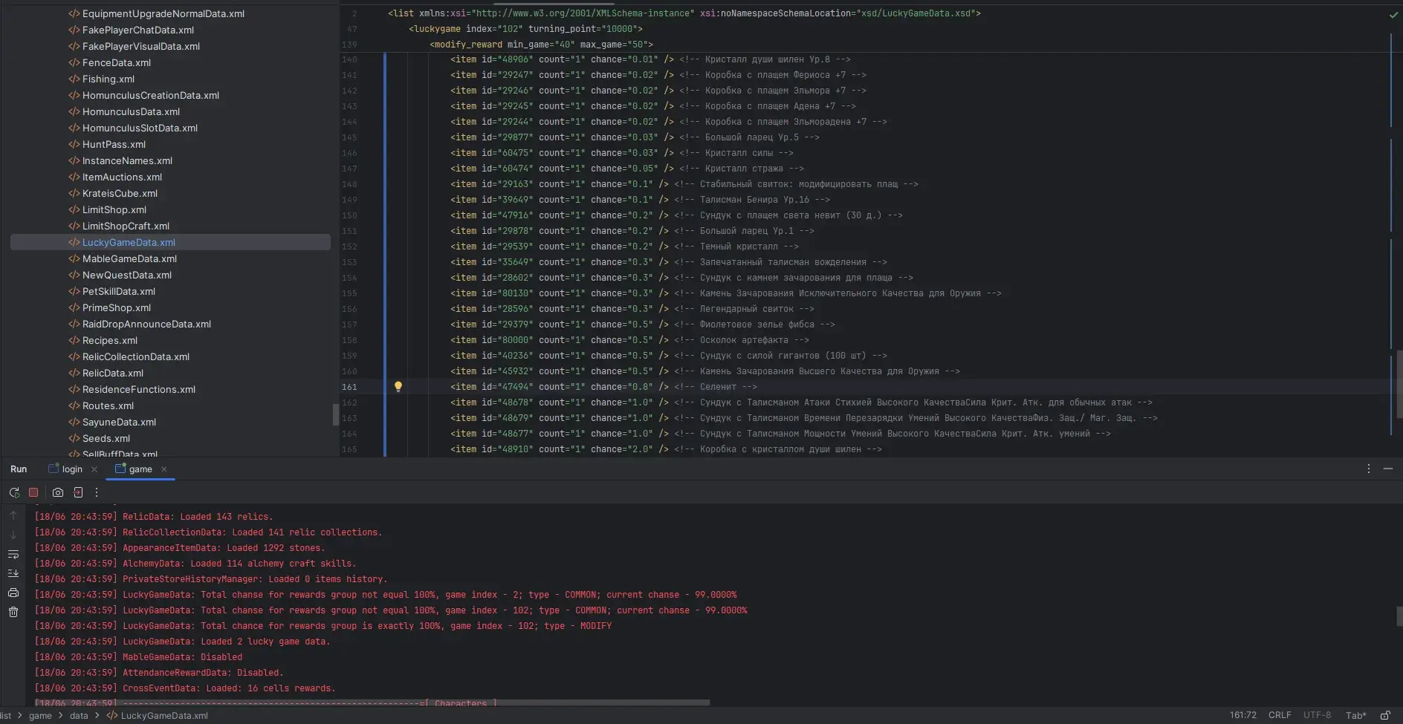Stop the running game process
This screenshot has height=724, width=1403.
tap(33, 492)
